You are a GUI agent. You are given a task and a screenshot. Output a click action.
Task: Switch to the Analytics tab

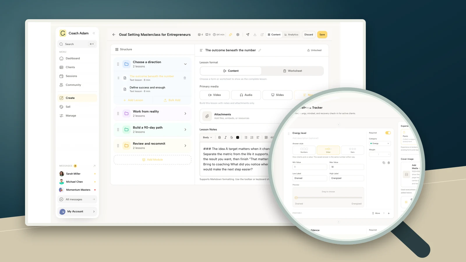291,35
